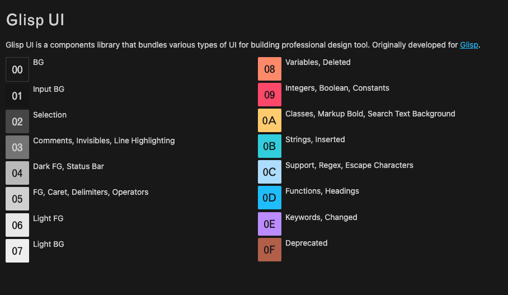The height and width of the screenshot is (295, 508).
Task: Open the Glisp hyperlink
Action: point(469,45)
